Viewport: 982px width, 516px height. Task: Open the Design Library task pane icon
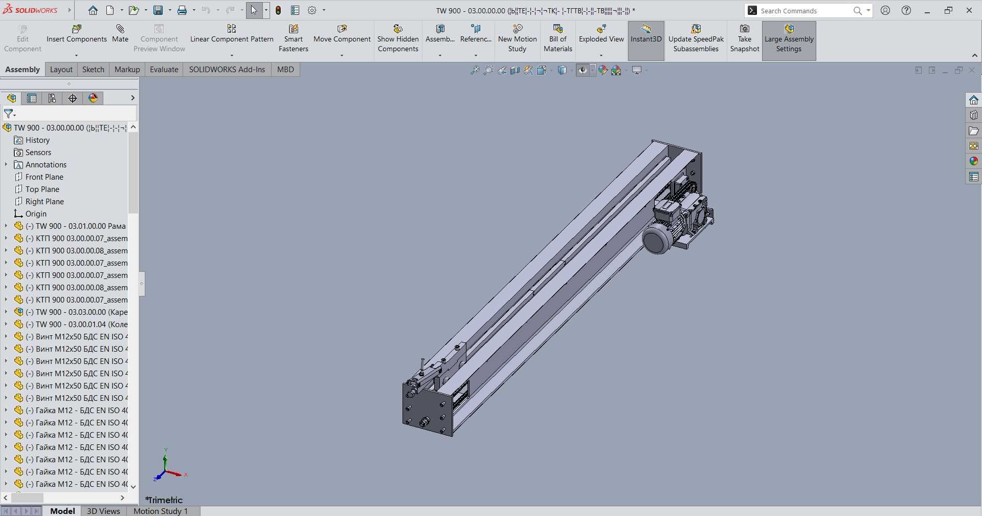pyautogui.click(x=974, y=115)
